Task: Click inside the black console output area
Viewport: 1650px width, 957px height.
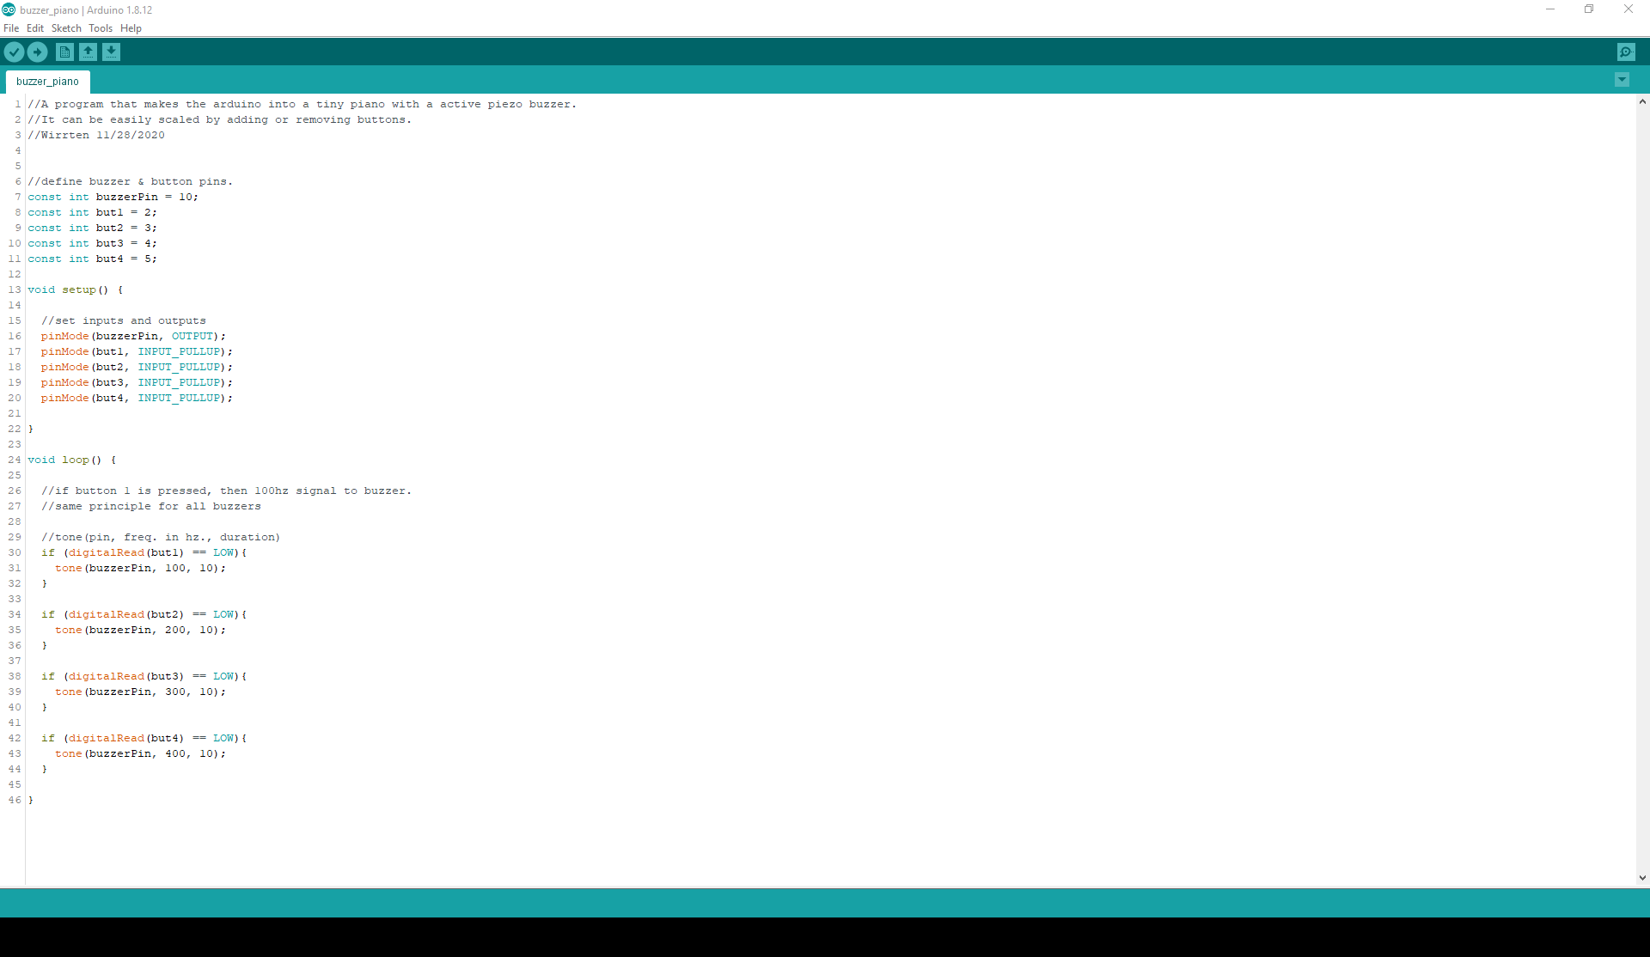Action: coord(825,936)
